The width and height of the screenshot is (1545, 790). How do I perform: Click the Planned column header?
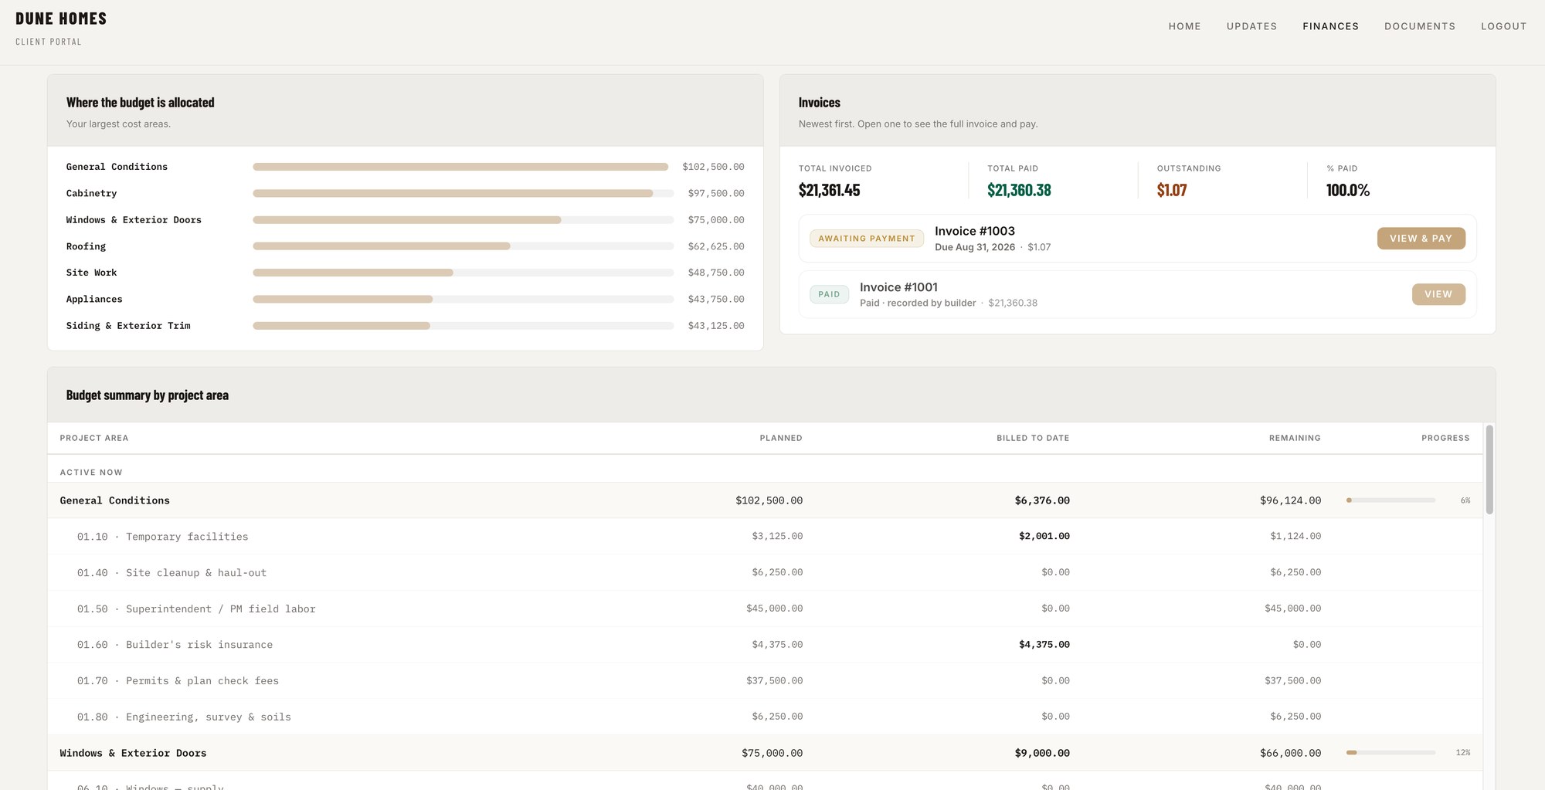(x=780, y=438)
